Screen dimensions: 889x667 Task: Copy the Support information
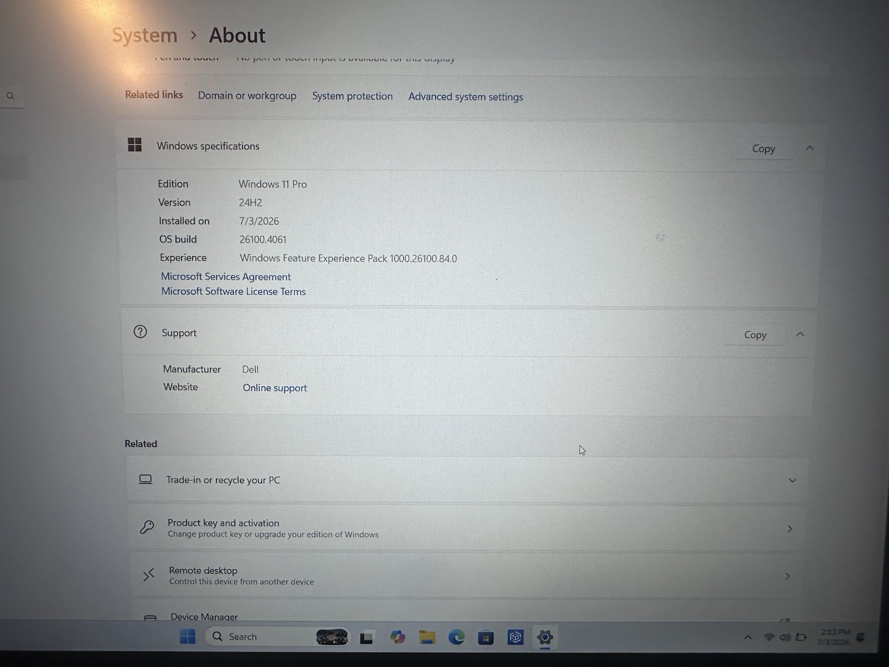pyautogui.click(x=755, y=335)
